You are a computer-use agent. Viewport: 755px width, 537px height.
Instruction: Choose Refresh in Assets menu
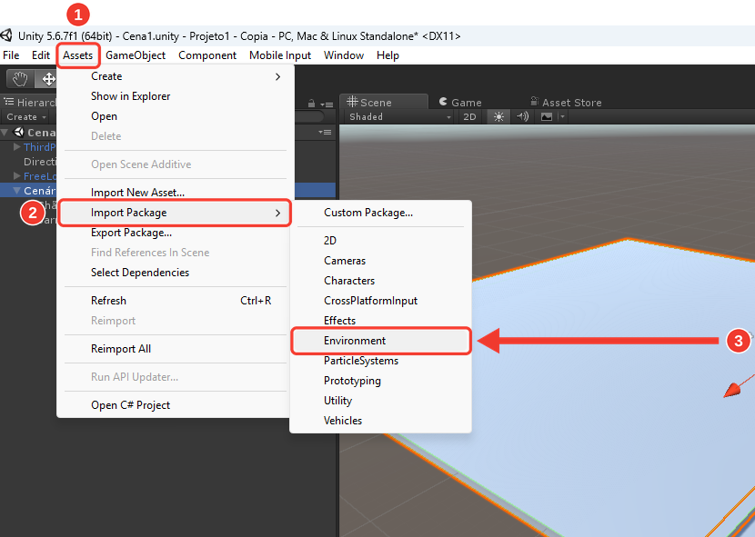tap(176, 301)
